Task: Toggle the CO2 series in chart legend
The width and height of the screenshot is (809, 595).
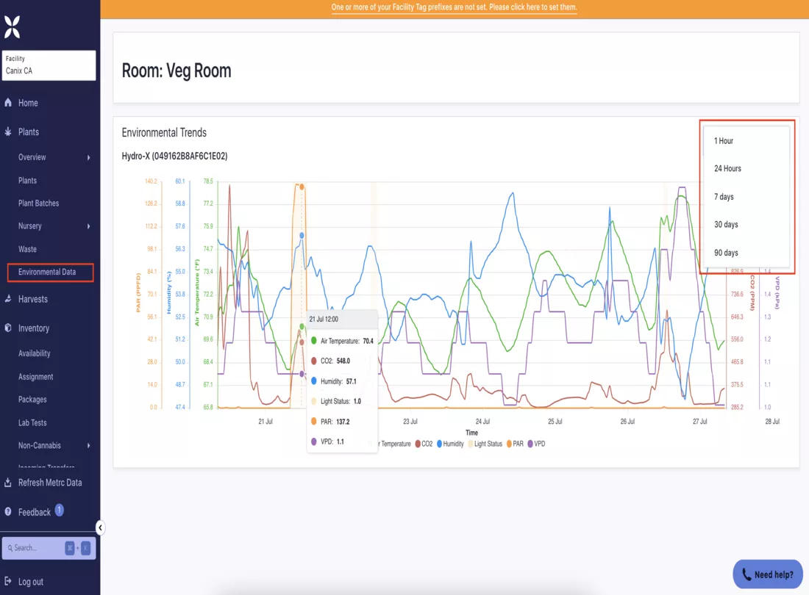Action: (424, 444)
